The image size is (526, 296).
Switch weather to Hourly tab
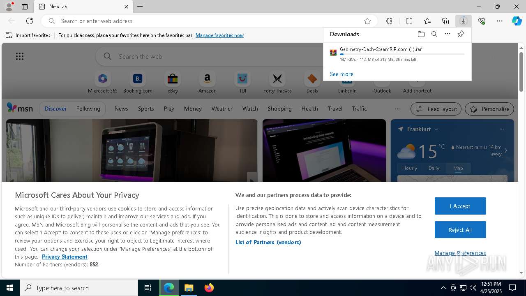(410, 168)
